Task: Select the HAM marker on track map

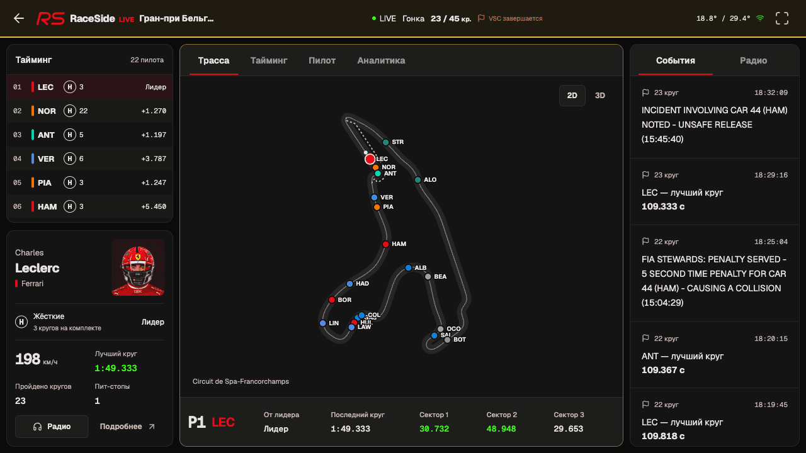Action: pos(385,244)
